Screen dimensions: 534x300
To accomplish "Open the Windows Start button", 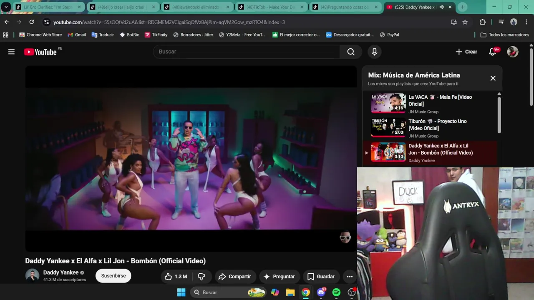I will (x=181, y=292).
